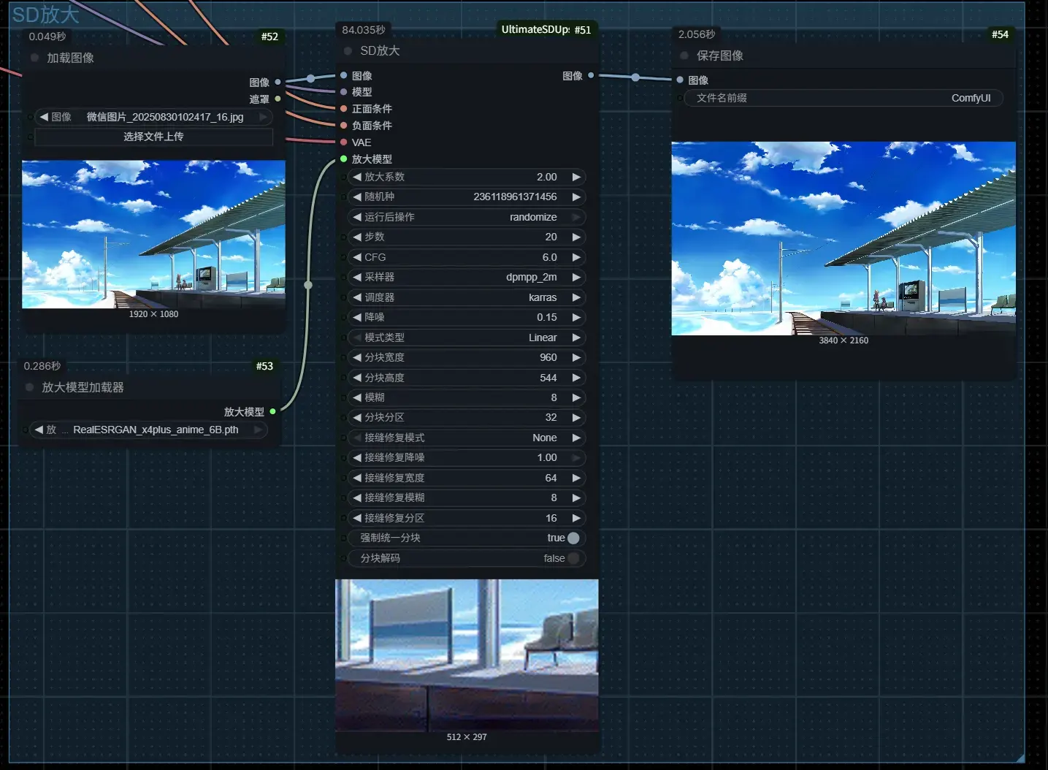The image size is (1048, 770).
Task: Increase 接缝修复分区 with right arrow
Action: pos(576,518)
